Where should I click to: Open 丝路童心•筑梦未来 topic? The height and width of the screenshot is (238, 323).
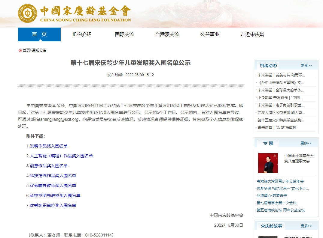(272, 195)
